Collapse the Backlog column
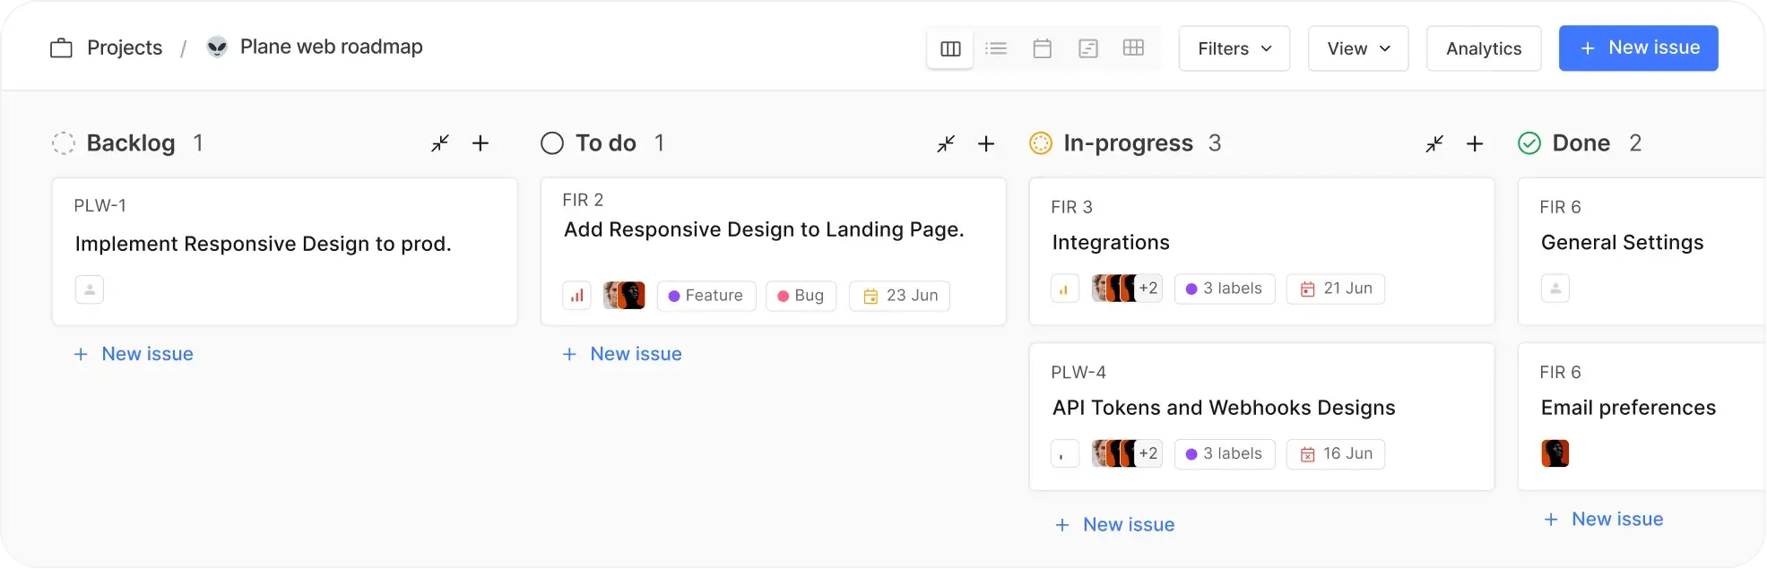The width and height of the screenshot is (1767, 569). point(439,143)
